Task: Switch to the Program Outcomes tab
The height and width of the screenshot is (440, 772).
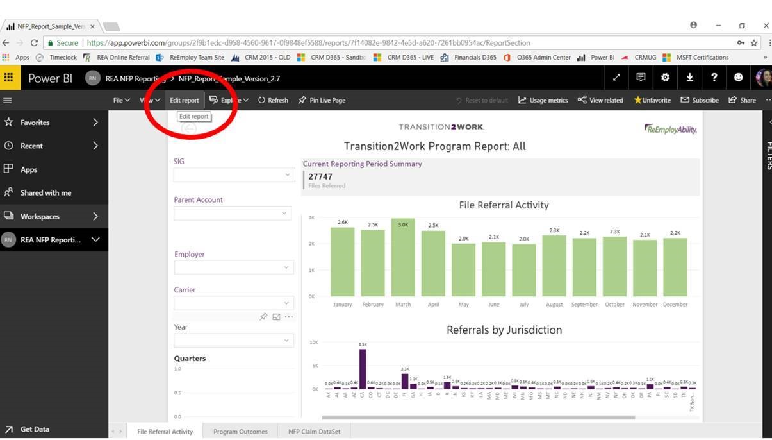Action: coord(240,432)
